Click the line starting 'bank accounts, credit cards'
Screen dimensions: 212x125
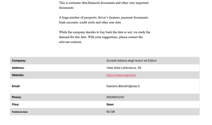90,22
